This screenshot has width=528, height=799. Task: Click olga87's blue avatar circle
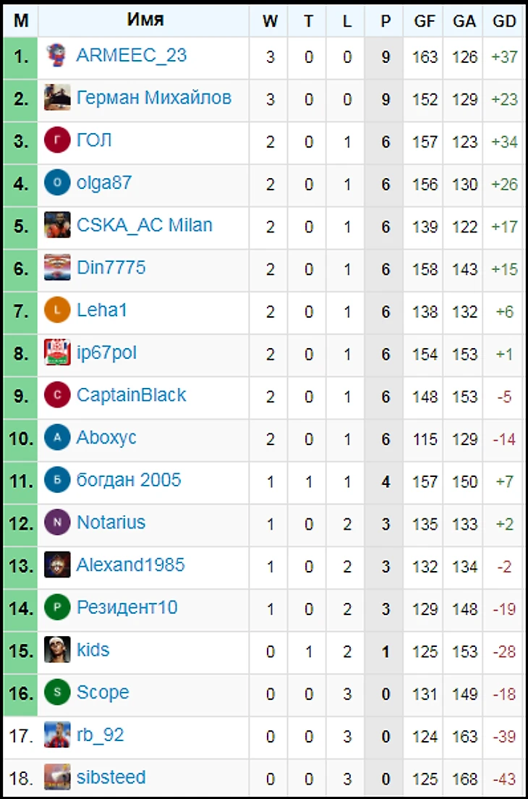(x=57, y=182)
